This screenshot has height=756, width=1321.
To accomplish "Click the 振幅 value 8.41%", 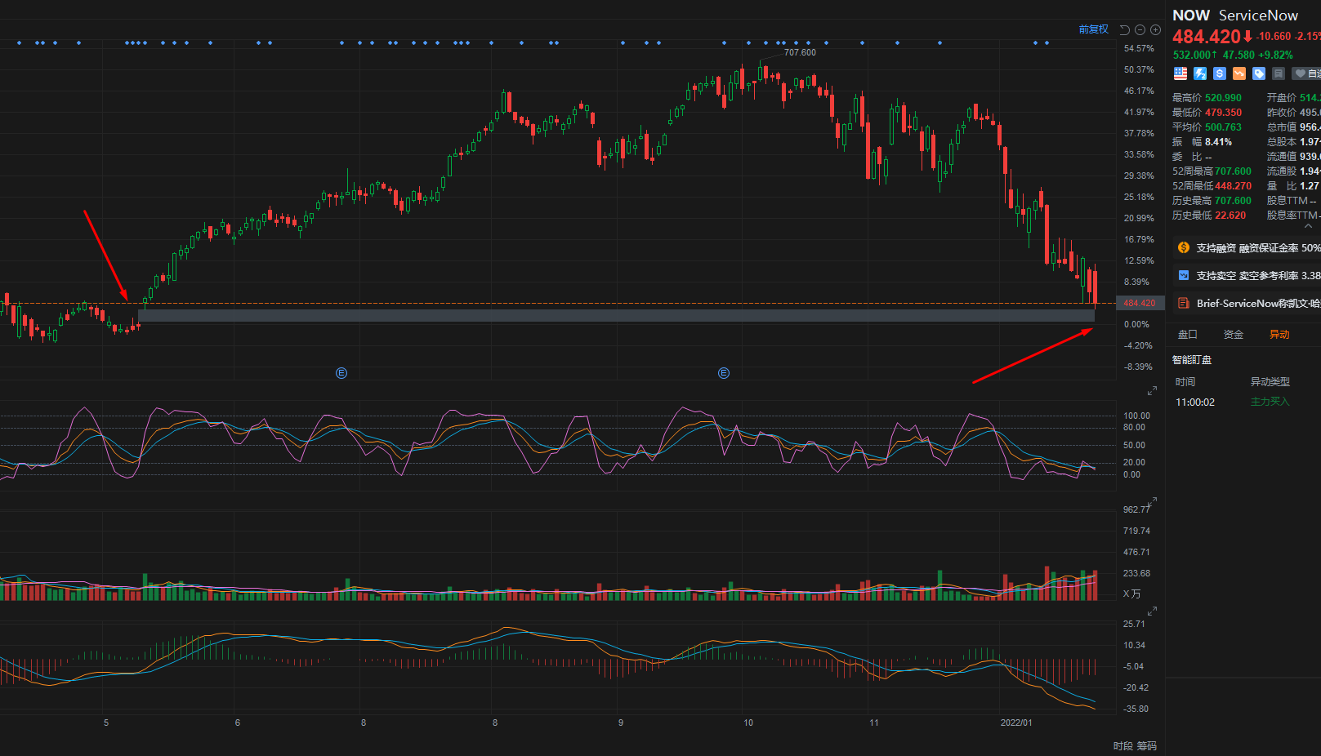I will [1218, 142].
